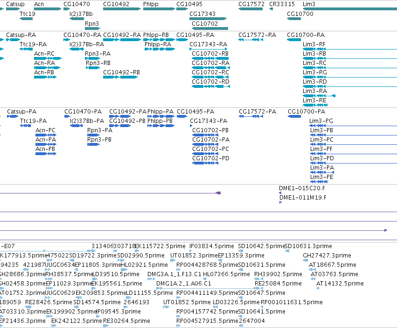Select protein CG10702-PD
The image size is (397, 328).
(x=205, y=163)
